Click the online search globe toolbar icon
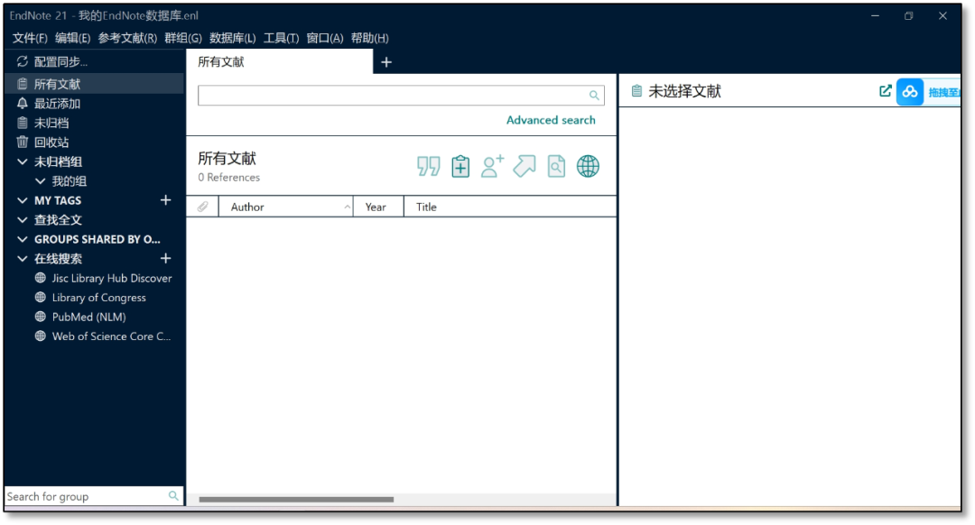Image resolution: width=975 pixels, height=525 pixels. 588,167
